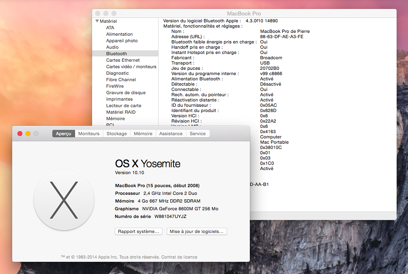Click the Détectable value Désactivé
Viewport: 408px width, 274px height.
tap(271, 84)
